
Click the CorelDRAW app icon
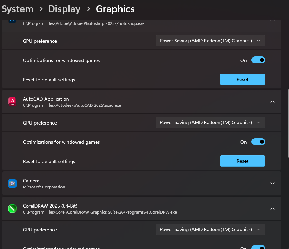(12, 209)
